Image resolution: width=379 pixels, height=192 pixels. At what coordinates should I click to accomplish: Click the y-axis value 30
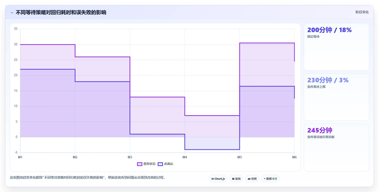pos(16,44)
